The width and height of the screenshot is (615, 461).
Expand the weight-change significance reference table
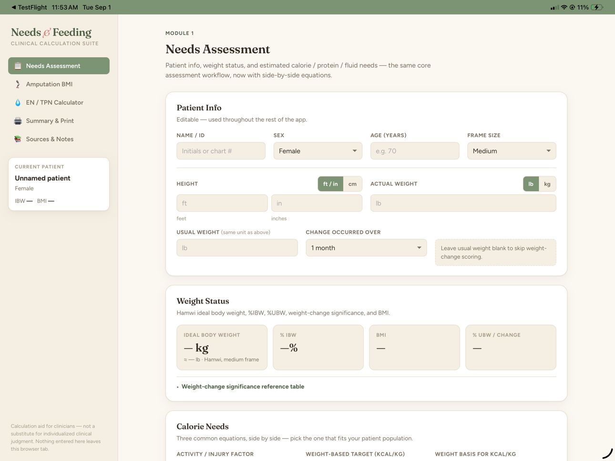240,387
